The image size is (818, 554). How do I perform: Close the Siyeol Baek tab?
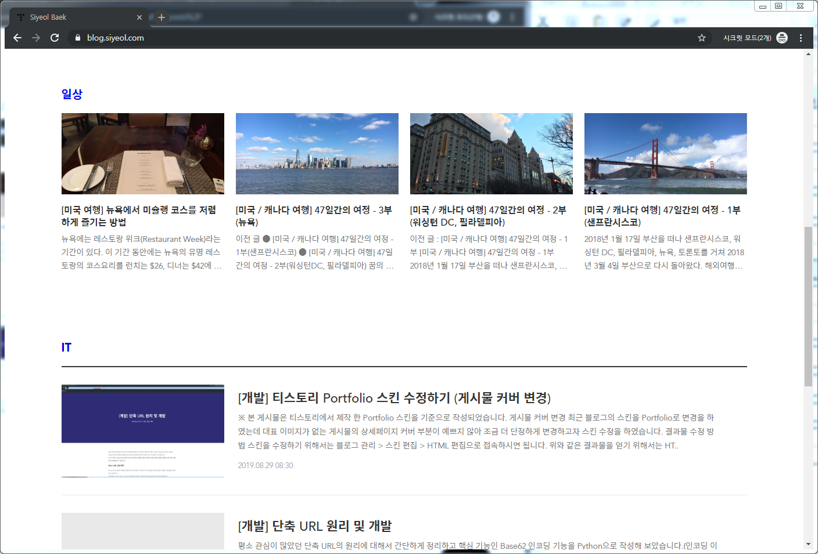pyautogui.click(x=139, y=17)
